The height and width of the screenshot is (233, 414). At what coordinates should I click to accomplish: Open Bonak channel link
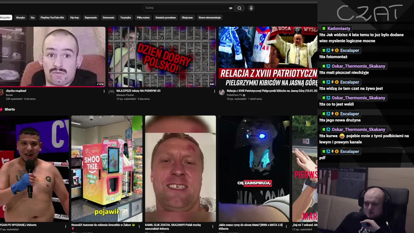point(9,95)
